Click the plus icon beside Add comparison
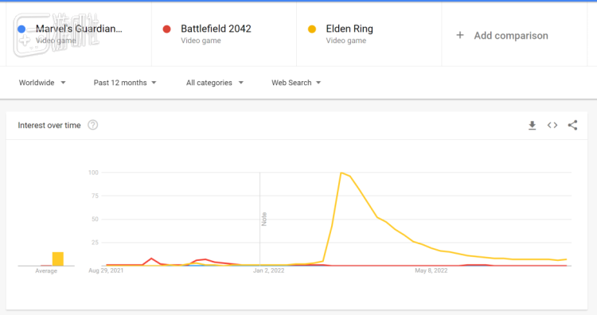This screenshot has height=315, width=597. [x=460, y=35]
